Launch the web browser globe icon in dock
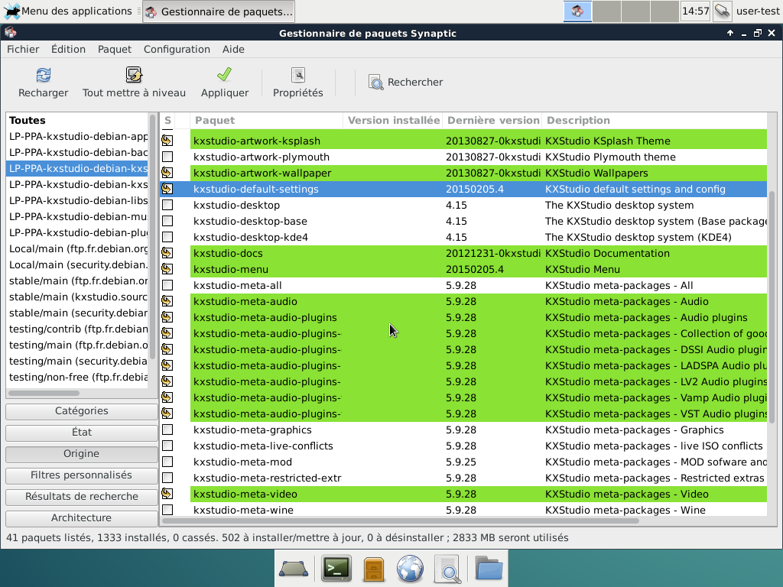Screen dimensions: 783x587 coord(410,568)
